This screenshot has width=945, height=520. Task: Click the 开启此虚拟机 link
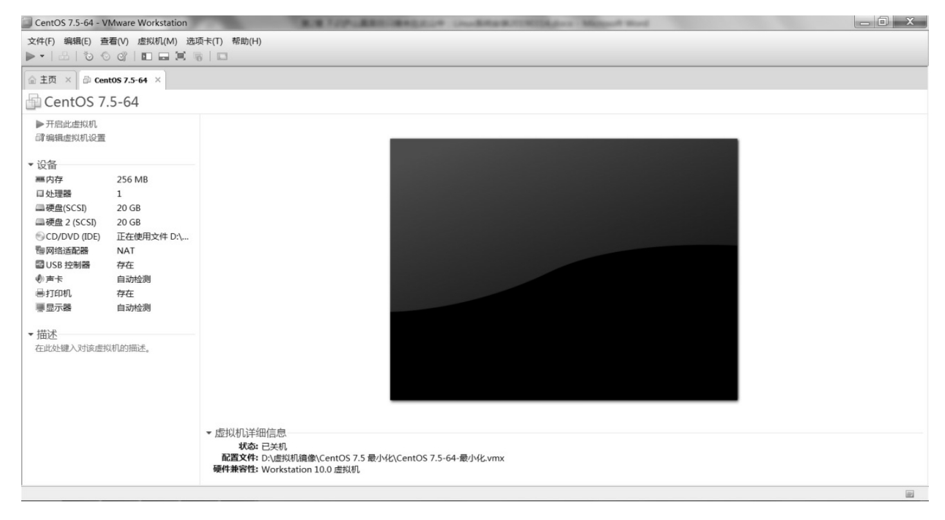tap(67, 124)
